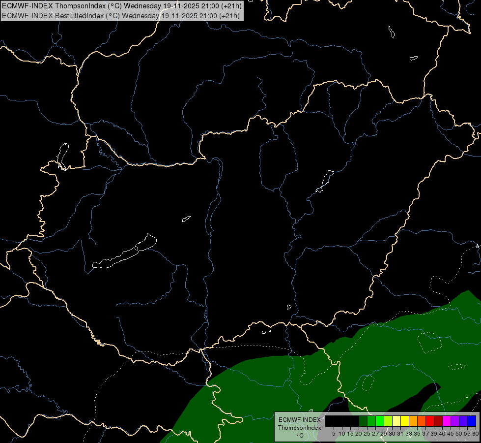Select the dark green 20–25 legend swatch

[363, 421]
